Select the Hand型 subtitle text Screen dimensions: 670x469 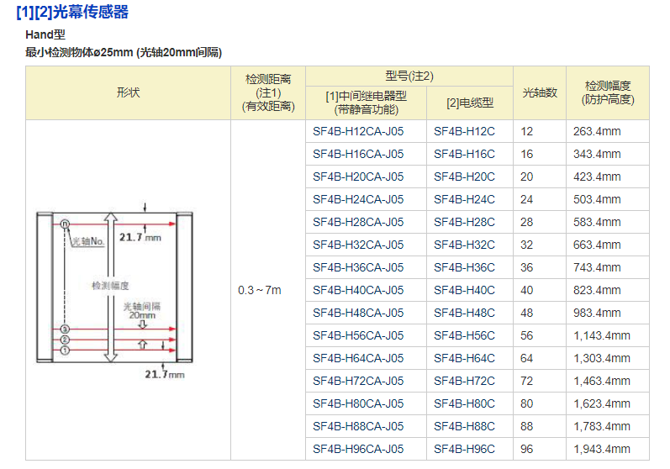coord(45,35)
